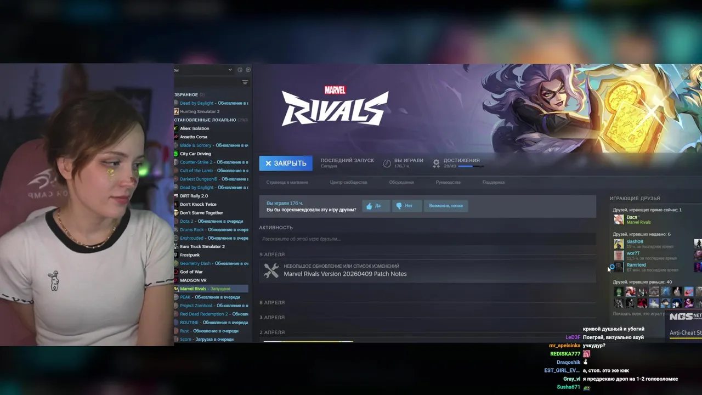Screen dimensions: 702x395
Task: Open the Страница в магазине tab
Action: click(x=287, y=182)
